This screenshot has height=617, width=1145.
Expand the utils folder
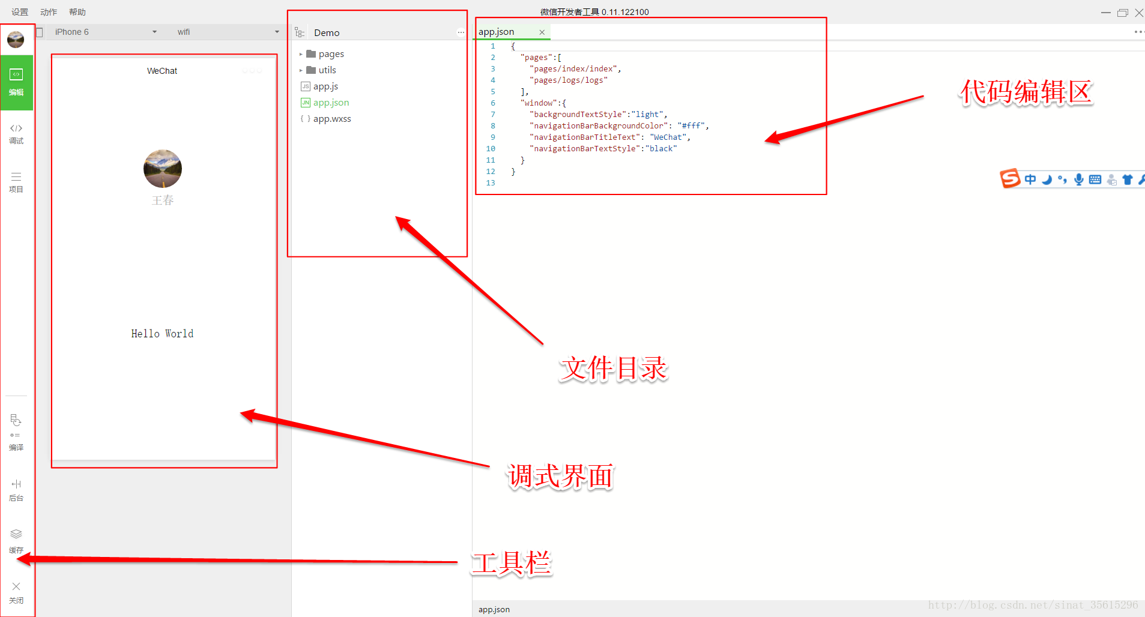pyautogui.click(x=301, y=70)
